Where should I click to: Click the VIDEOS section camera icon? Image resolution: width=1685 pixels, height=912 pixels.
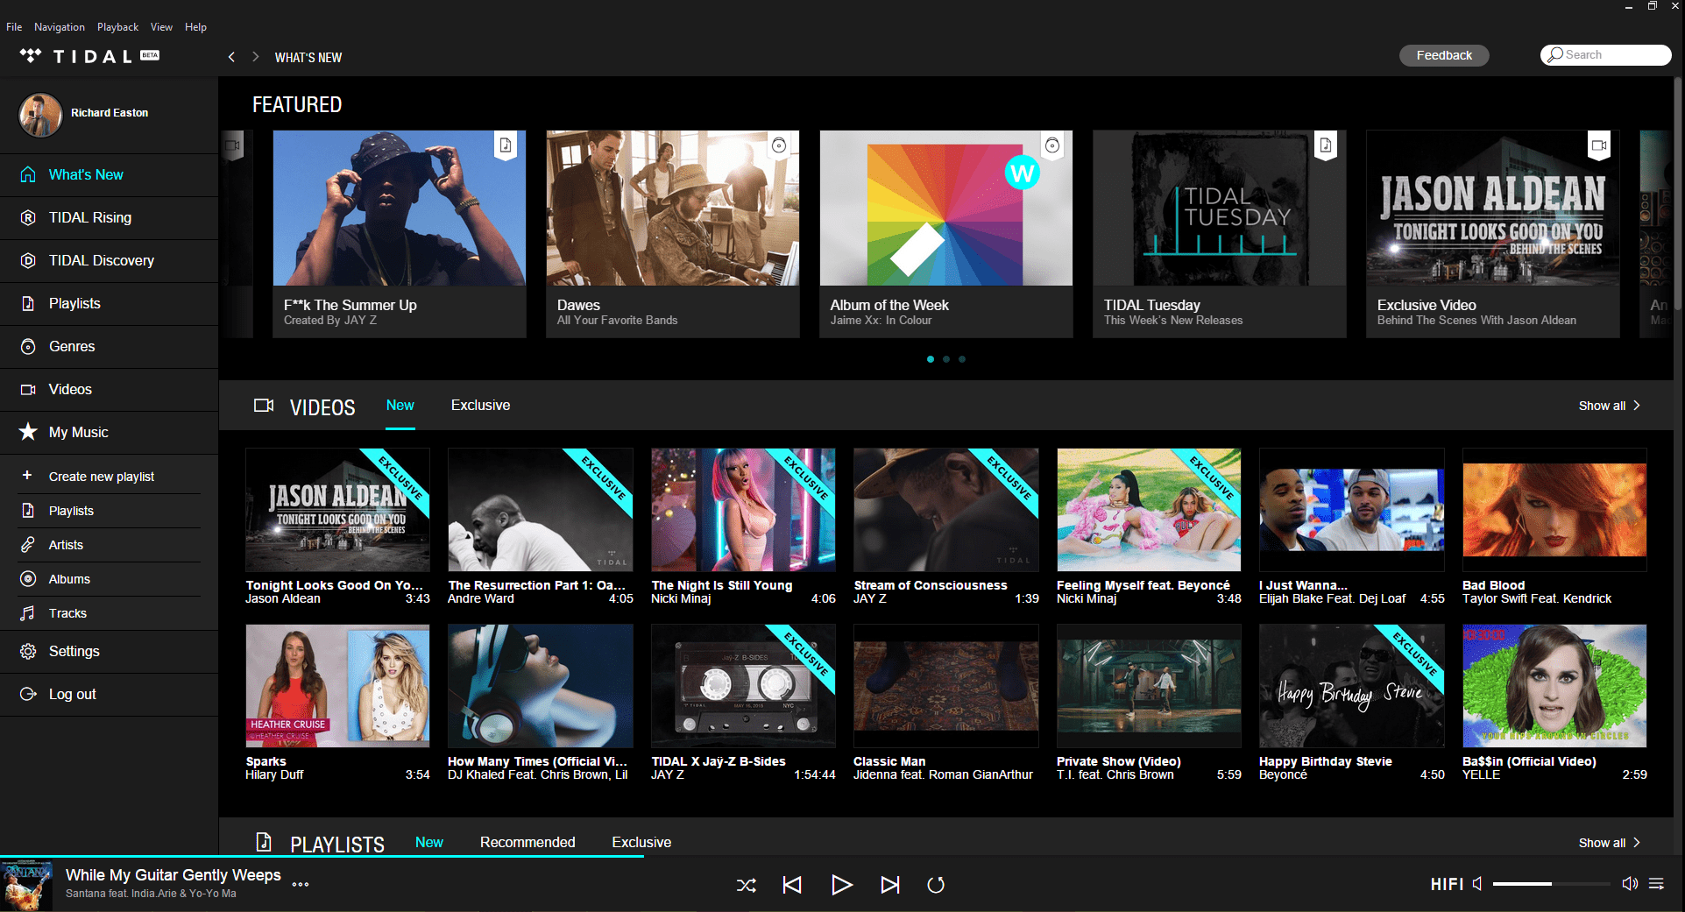(x=264, y=406)
